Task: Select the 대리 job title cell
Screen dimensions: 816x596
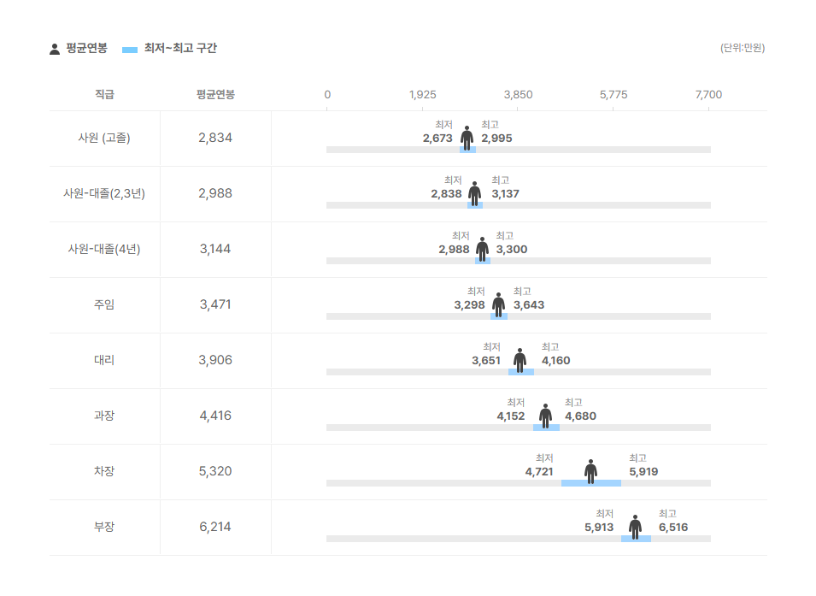Action: click(x=104, y=360)
